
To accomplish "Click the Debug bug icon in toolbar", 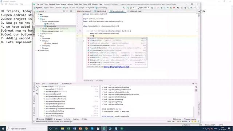I will click(161, 8).
